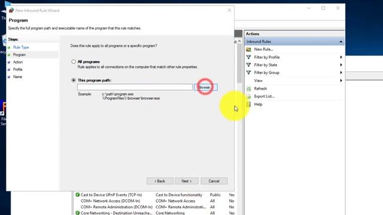The image size is (383, 215).
Task: Click the Export List icon
Action: [248, 97]
